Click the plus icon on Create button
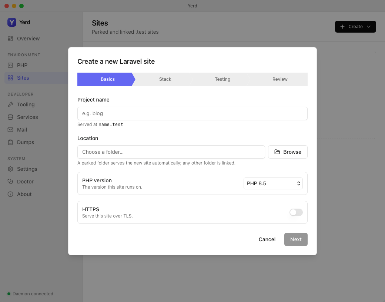The image size is (385, 302). tap(342, 27)
